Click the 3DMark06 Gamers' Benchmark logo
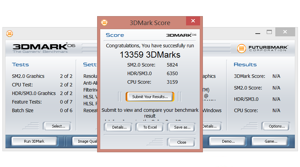This screenshot has width=300, height=167. tap(44, 48)
